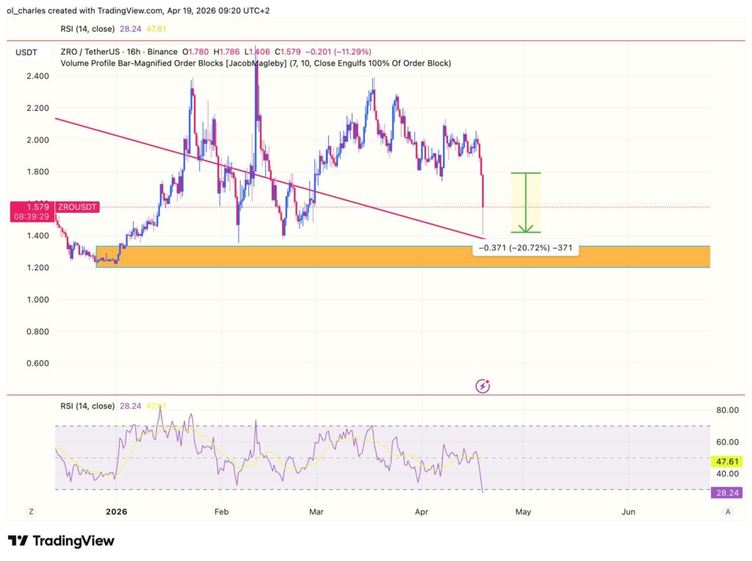Click inside the orange order block zone
Screen dimensions: 752x561
pos(367,256)
